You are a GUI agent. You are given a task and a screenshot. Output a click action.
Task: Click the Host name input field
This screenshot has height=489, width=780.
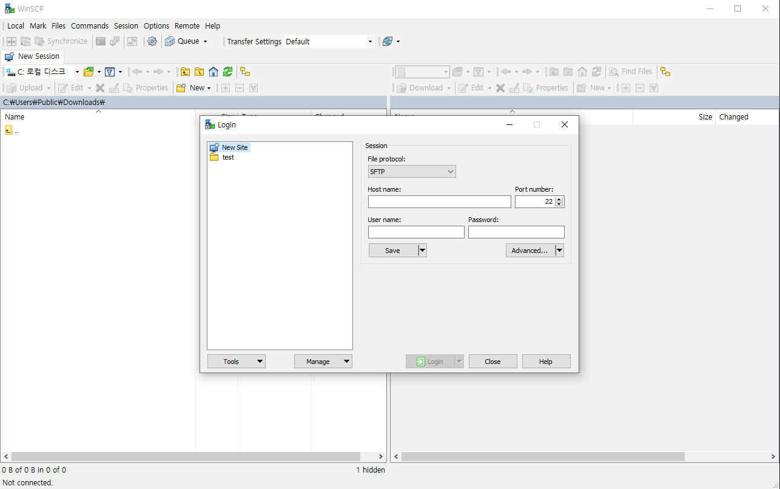pos(440,202)
